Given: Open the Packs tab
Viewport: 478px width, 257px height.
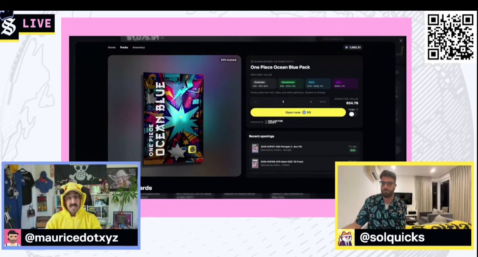Looking at the screenshot, I should (x=124, y=47).
